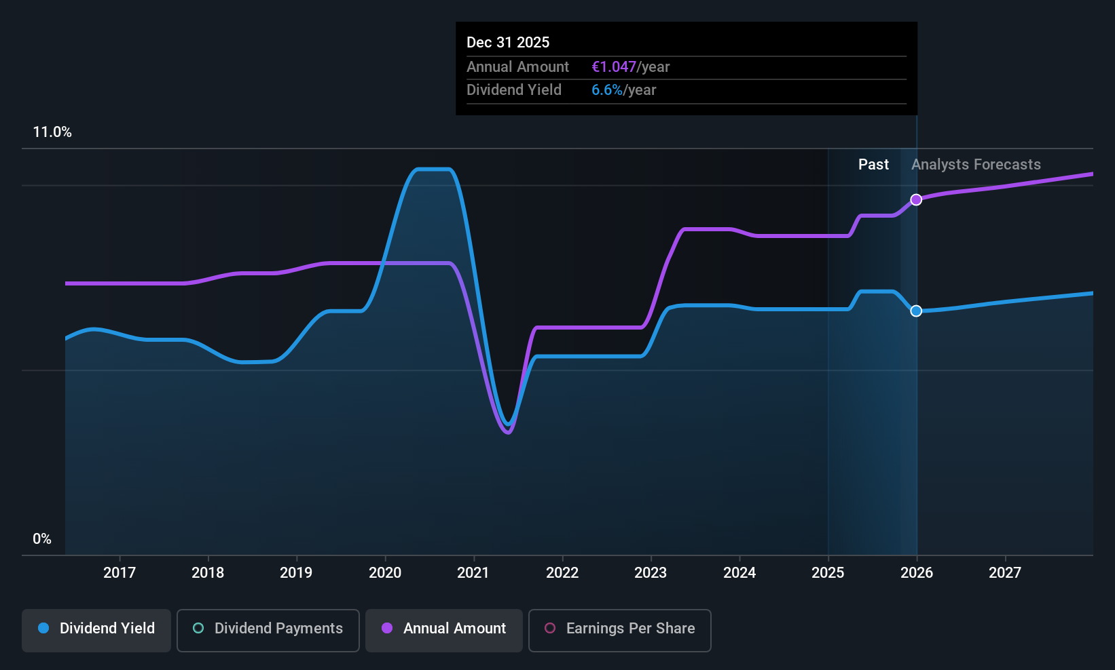The width and height of the screenshot is (1115, 670).
Task: Click the pink Earnings Per Share circle icon
Action: 549,629
